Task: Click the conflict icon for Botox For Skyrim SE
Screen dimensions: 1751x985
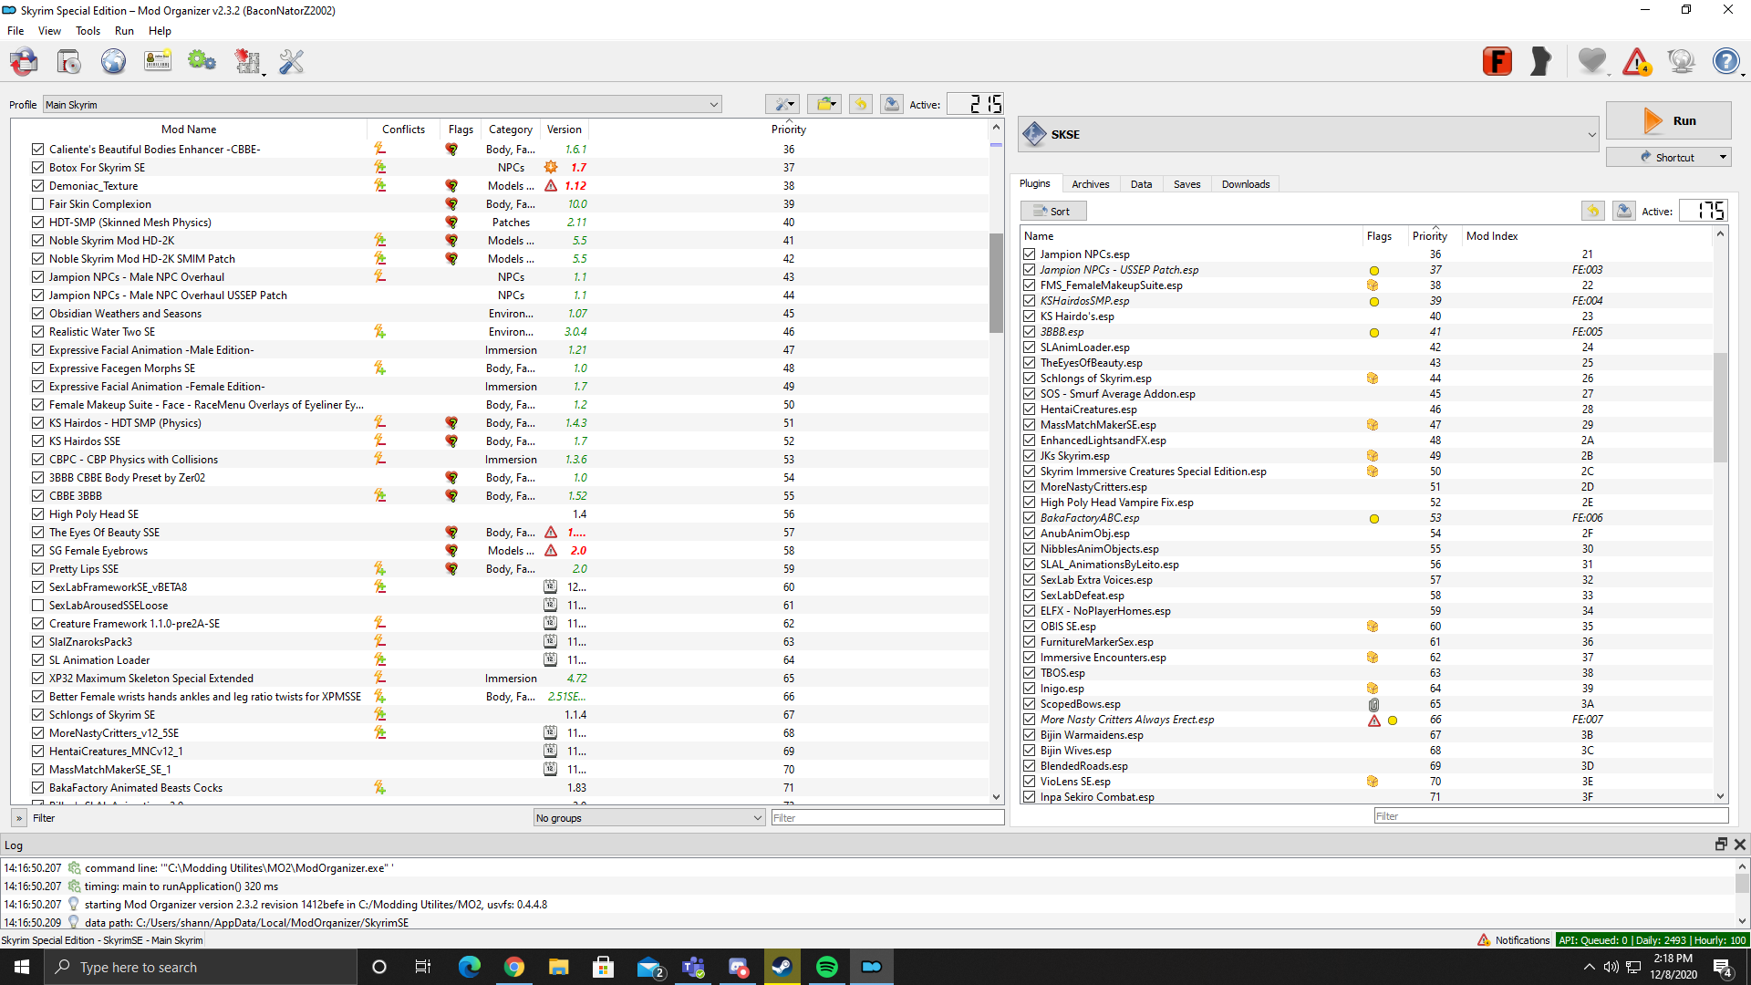Action: [x=379, y=168]
